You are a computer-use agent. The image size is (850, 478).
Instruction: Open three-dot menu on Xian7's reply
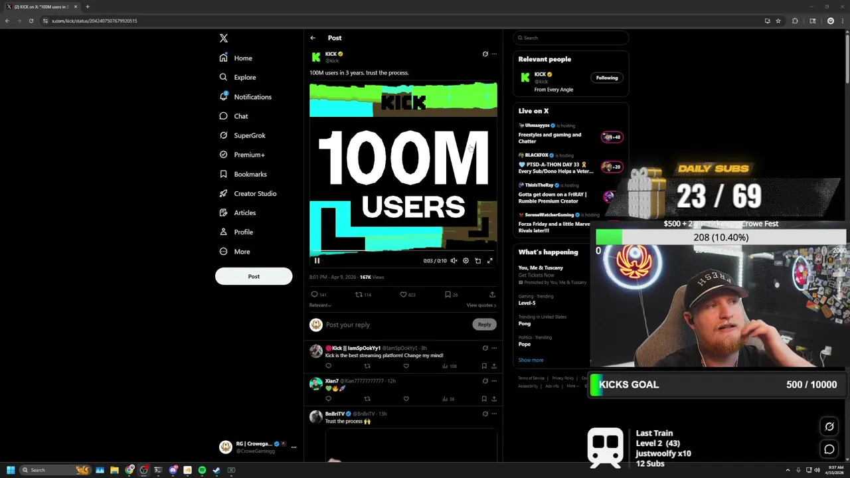(x=494, y=381)
